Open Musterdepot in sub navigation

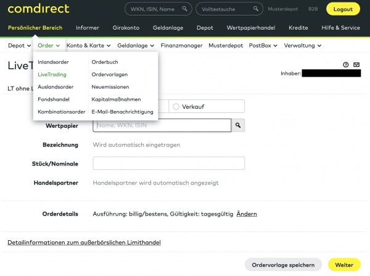click(x=226, y=46)
